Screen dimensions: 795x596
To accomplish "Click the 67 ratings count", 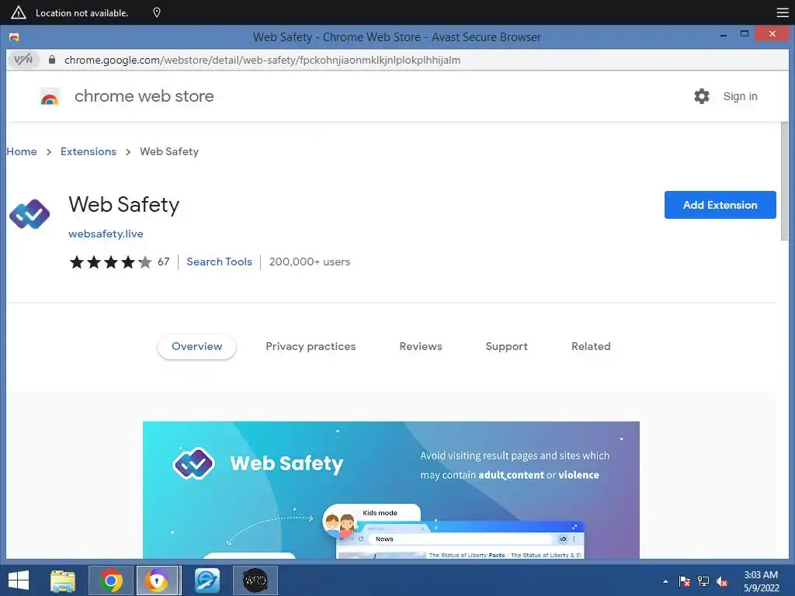I will (x=163, y=262).
